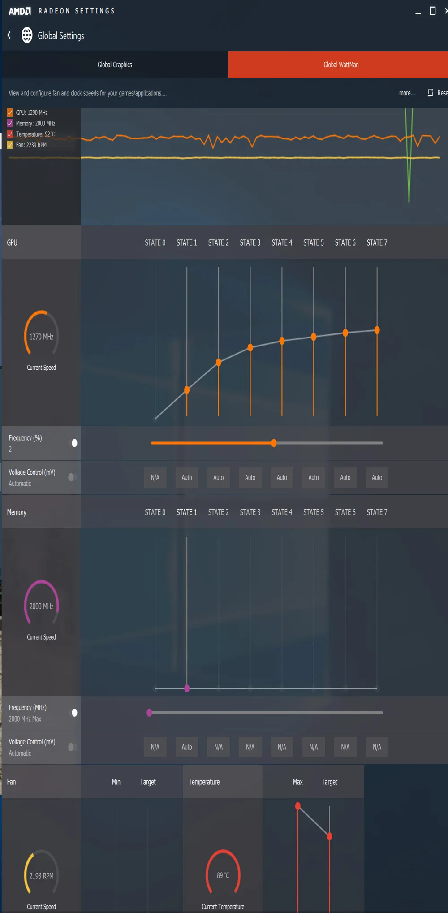448x913 pixels.
Task: Click the GPU Frequency (%) slider handle
Action: click(x=274, y=443)
